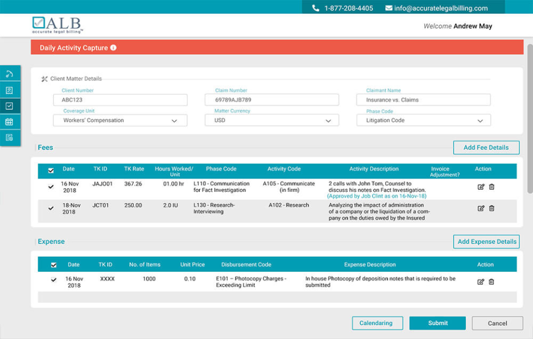Image resolution: width=533 pixels, height=339 pixels.
Task: Open the Litigation Code phase dropdown
Action: [x=423, y=120]
